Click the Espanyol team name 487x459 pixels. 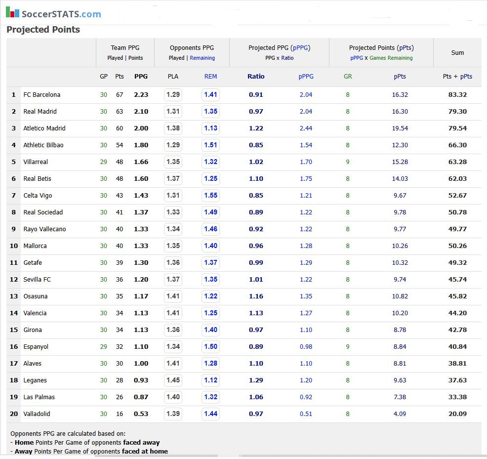click(36, 346)
